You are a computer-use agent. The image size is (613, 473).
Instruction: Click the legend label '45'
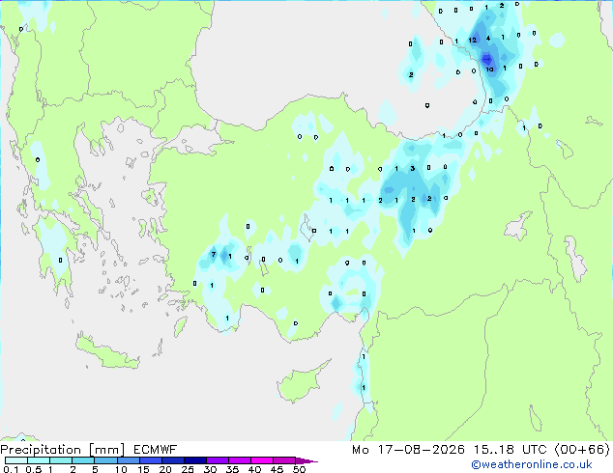click(277, 469)
